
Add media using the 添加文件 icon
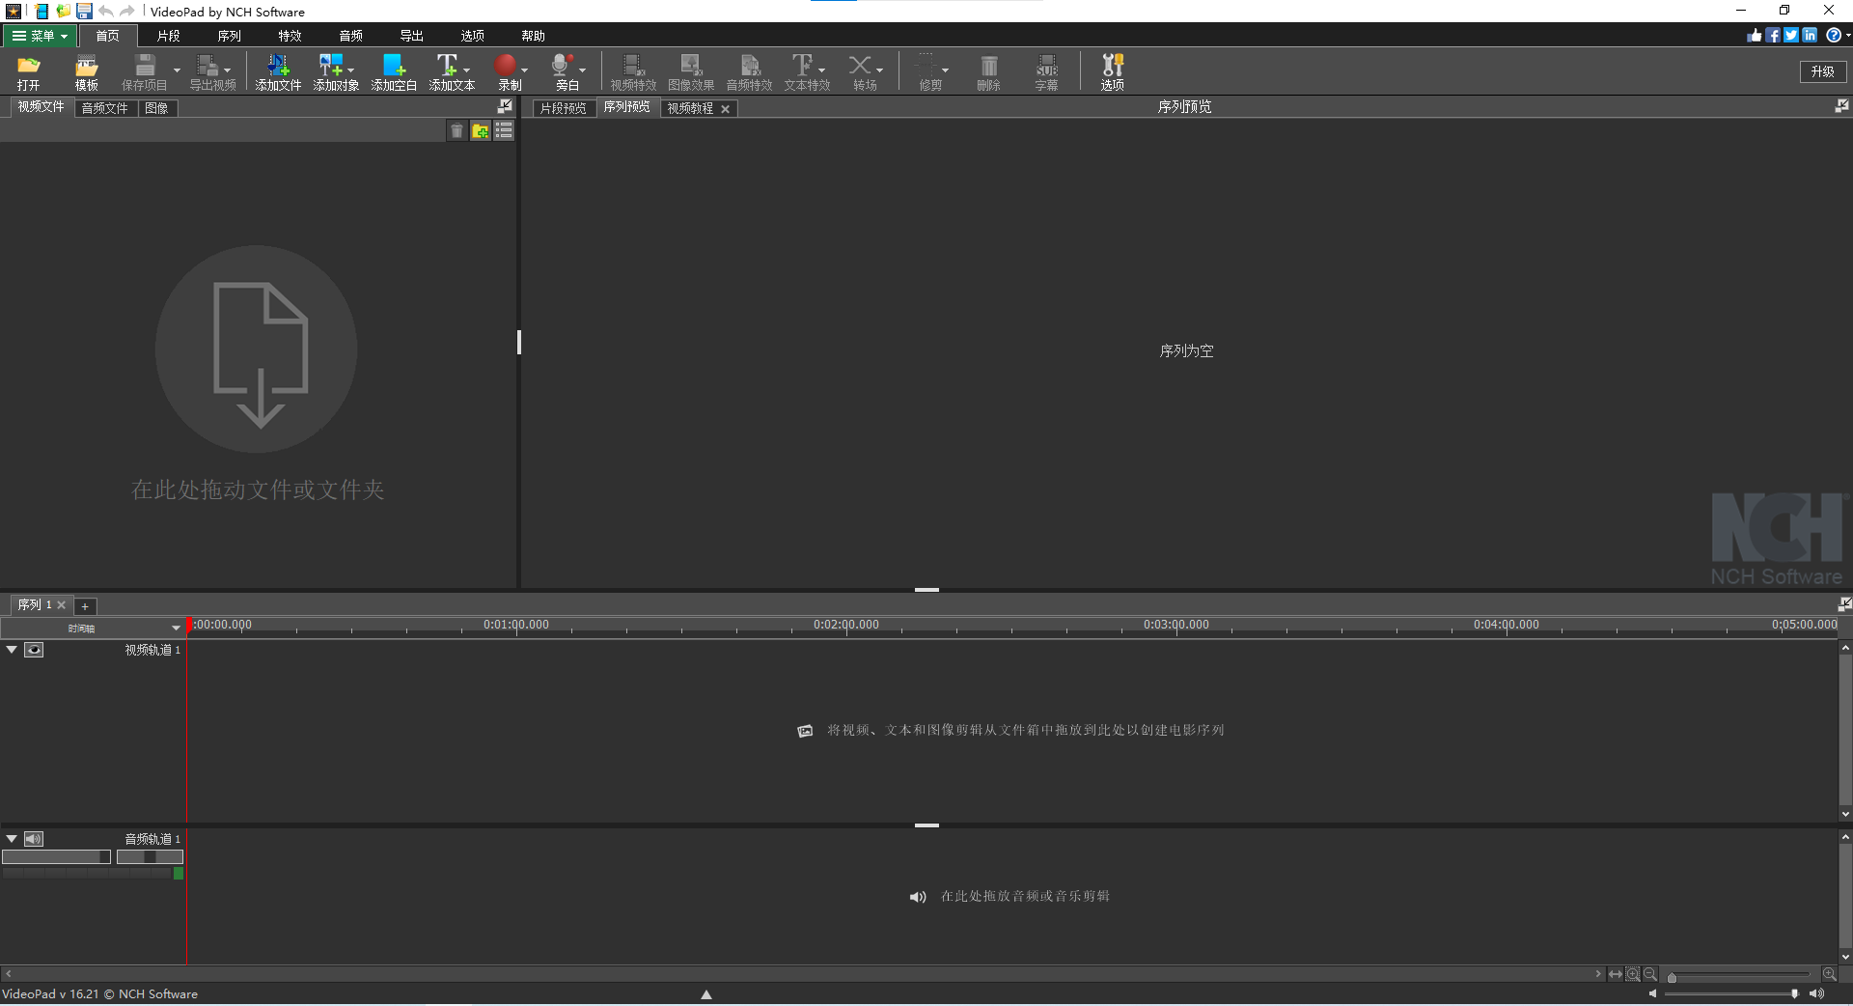click(x=277, y=71)
